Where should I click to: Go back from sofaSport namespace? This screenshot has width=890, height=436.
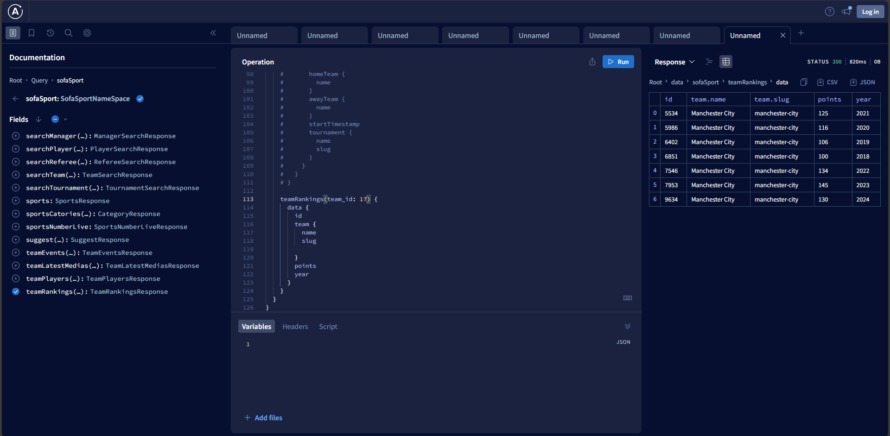[x=16, y=99]
